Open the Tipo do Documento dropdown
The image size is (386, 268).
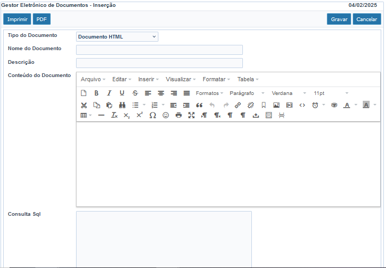(117, 37)
